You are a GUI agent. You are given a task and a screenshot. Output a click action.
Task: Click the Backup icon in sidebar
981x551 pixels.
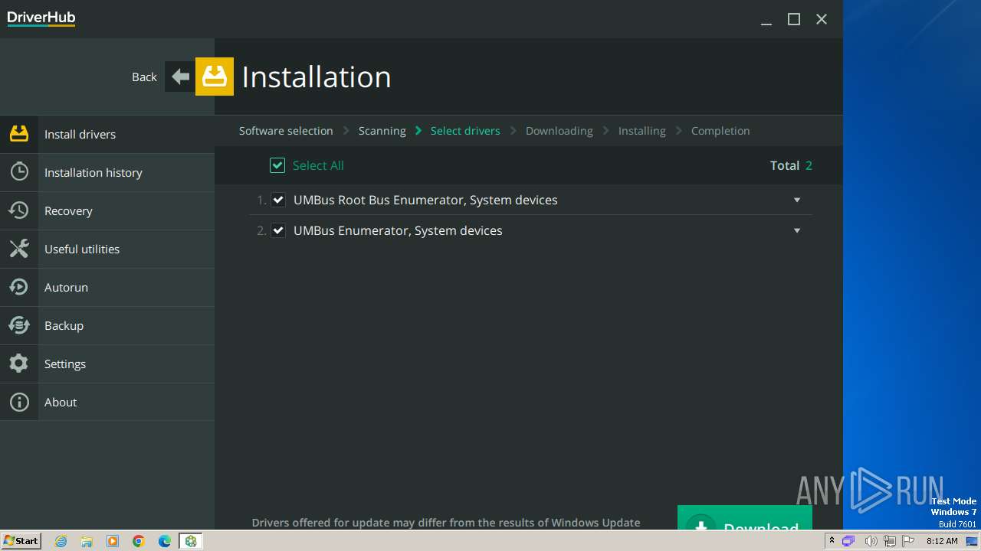click(19, 325)
